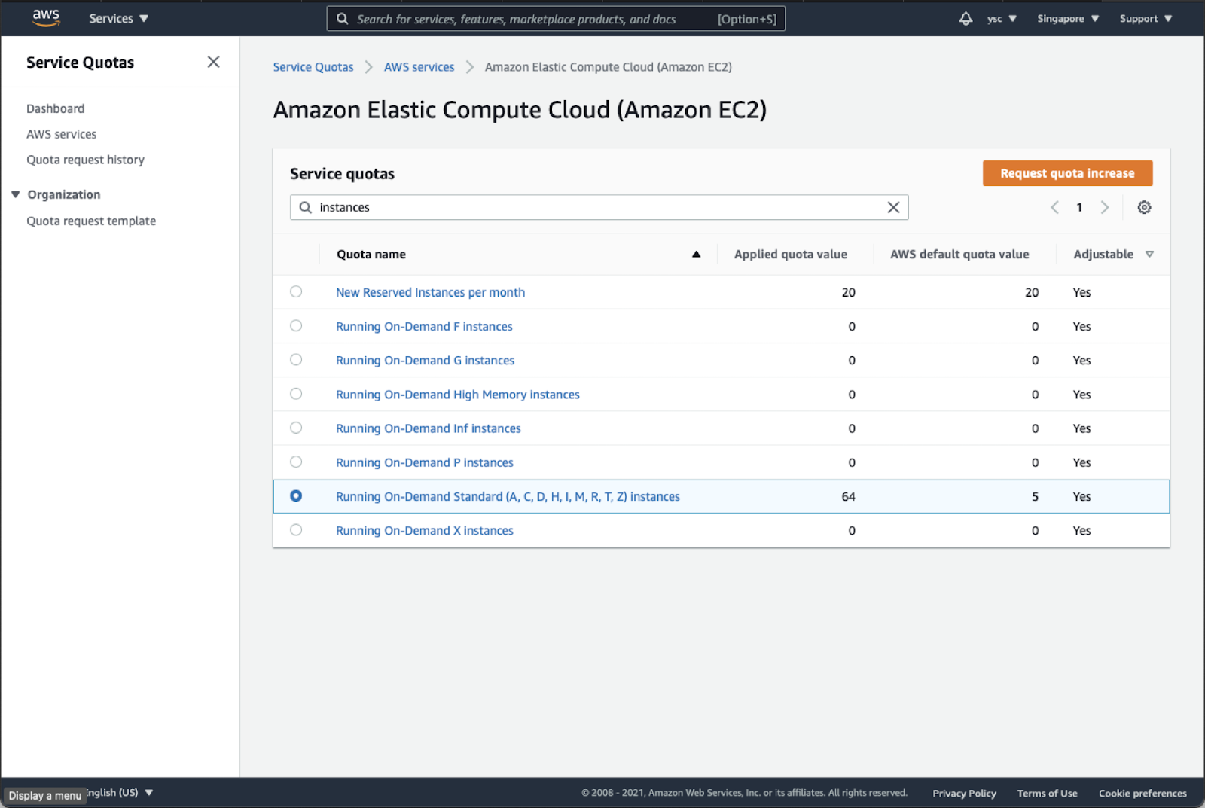Sort by Adjustable column arrow
1205x808 pixels.
[x=1149, y=255]
